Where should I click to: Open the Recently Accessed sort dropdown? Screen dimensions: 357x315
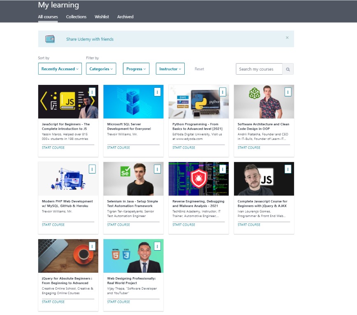coord(60,68)
